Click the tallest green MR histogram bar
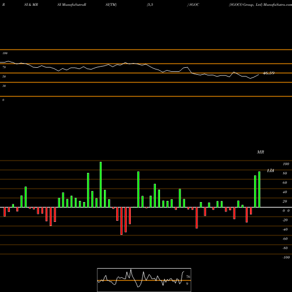 100,185
